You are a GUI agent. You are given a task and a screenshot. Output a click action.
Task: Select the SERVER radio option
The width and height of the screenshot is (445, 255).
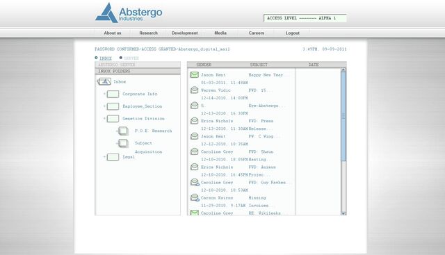tap(120, 58)
